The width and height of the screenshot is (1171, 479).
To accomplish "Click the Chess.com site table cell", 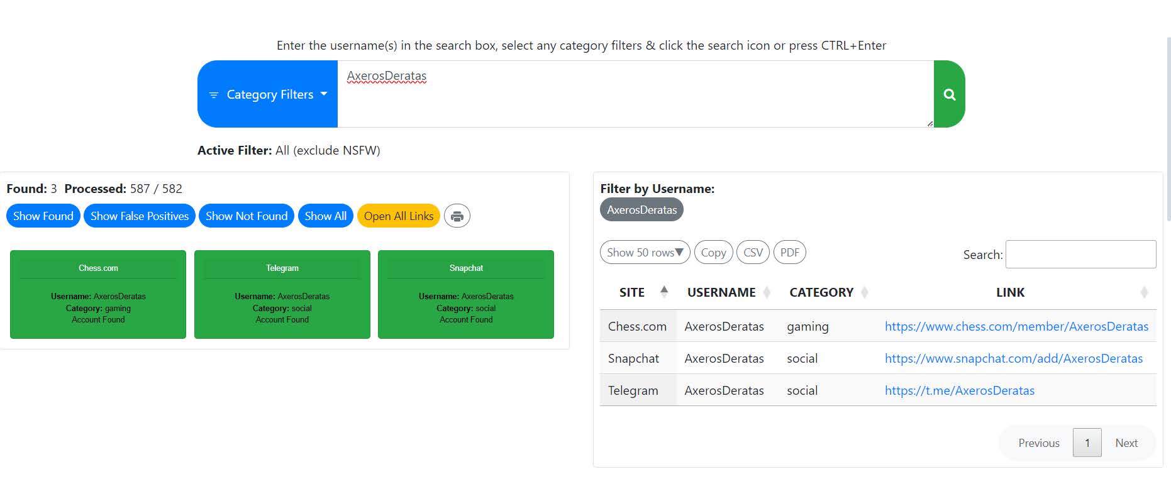I will (x=638, y=326).
